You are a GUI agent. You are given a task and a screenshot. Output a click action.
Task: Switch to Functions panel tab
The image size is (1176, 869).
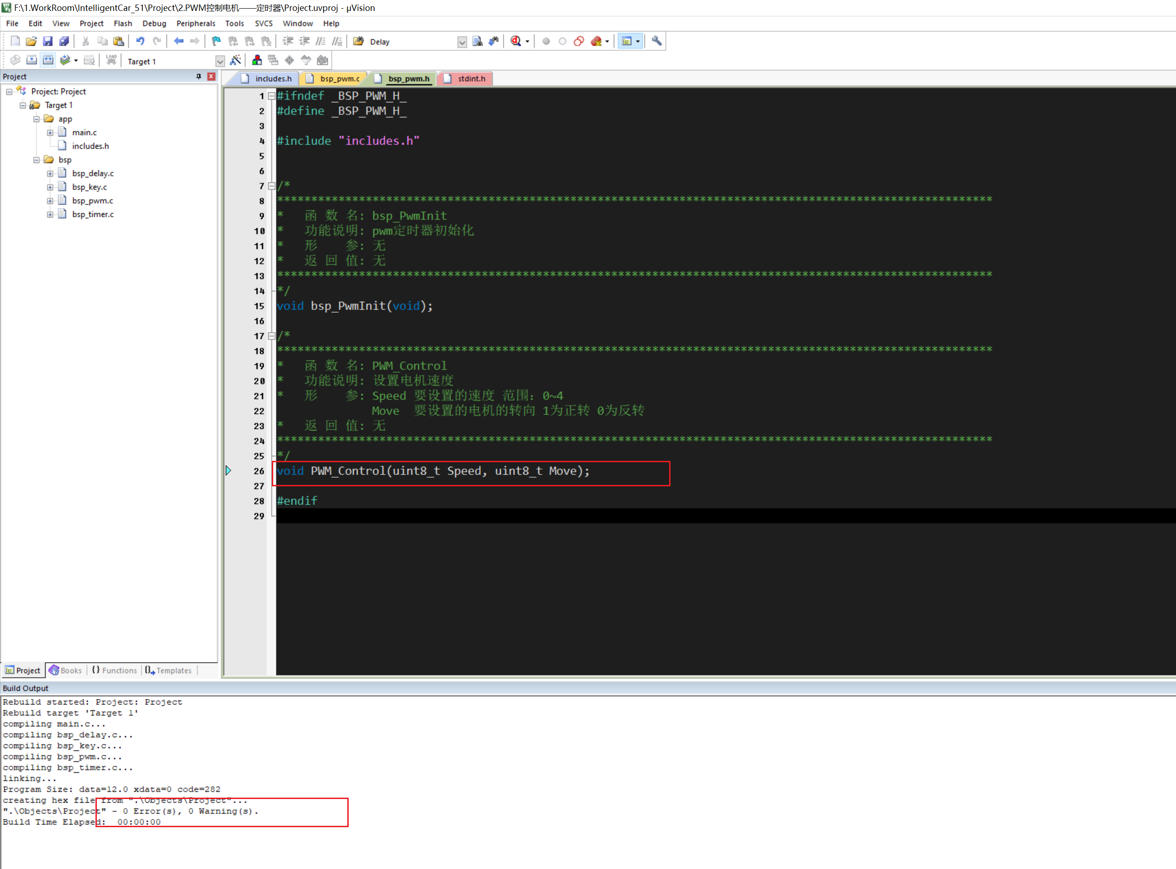click(114, 671)
